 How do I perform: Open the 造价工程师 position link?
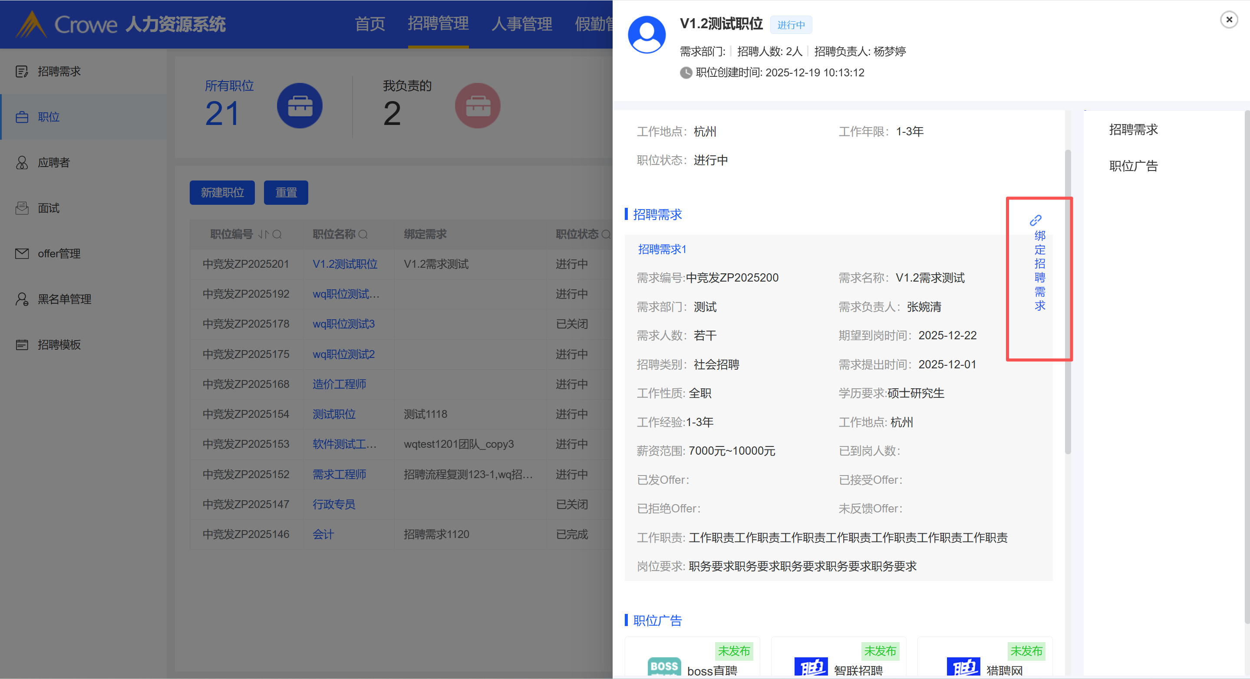click(339, 384)
